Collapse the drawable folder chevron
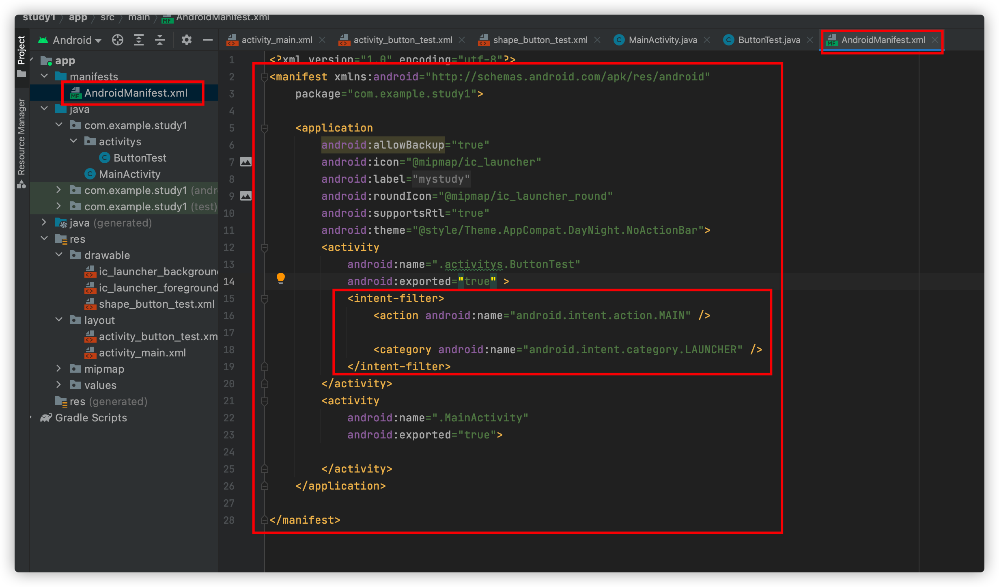 59,255
